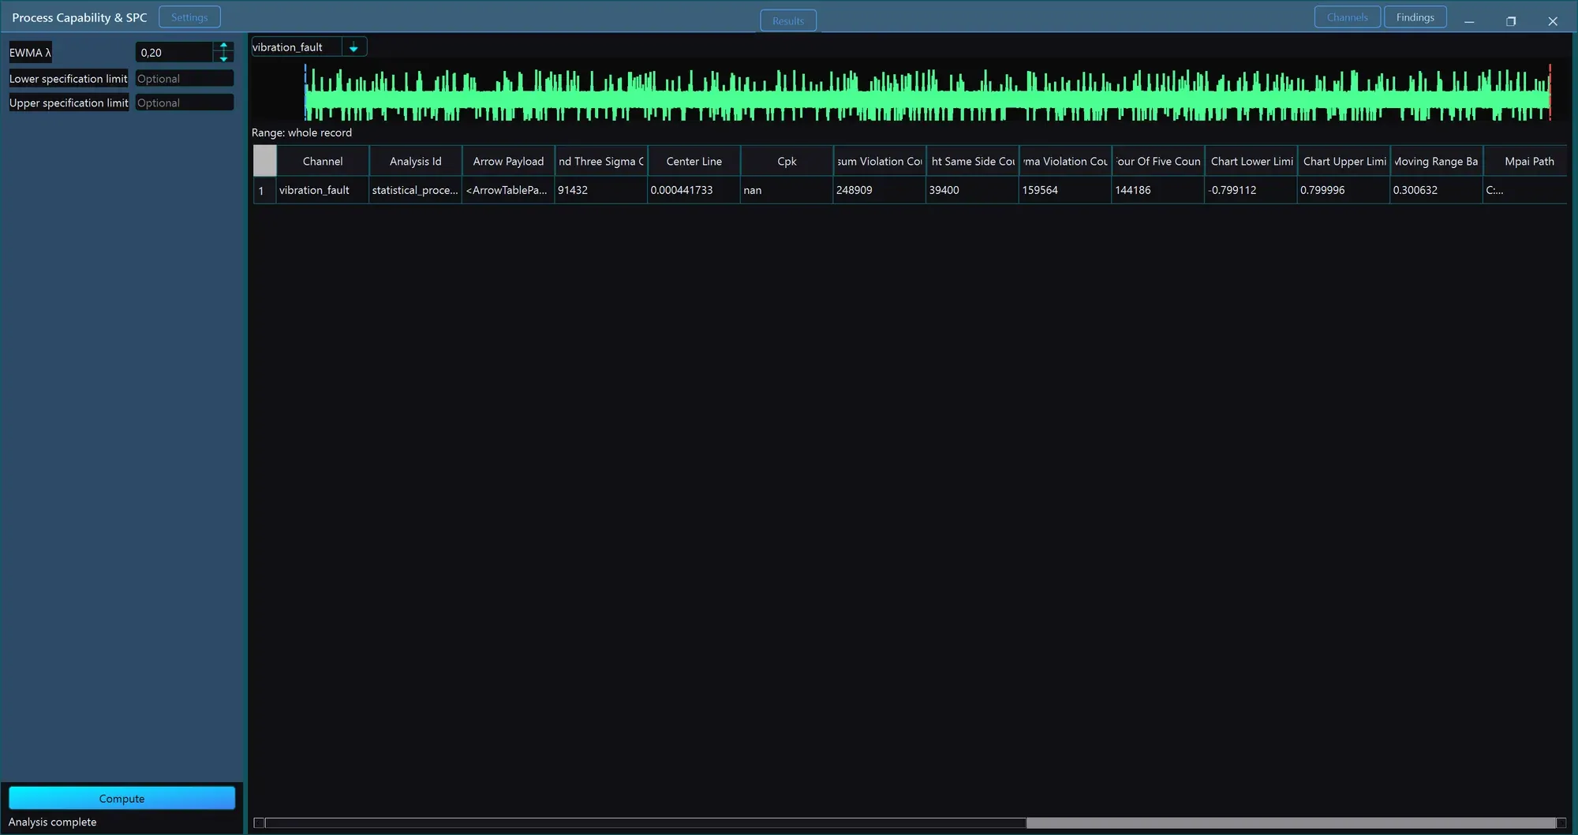The image size is (1578, 835).
Task: Select the 0.799996 upper limit cell
Action: point(1344,190)
